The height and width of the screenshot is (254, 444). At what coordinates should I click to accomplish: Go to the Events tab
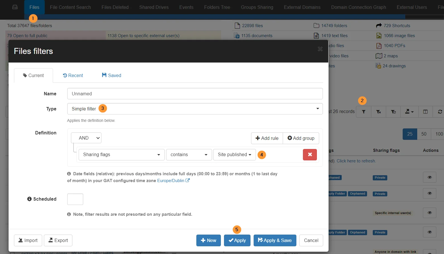[186, 7]
